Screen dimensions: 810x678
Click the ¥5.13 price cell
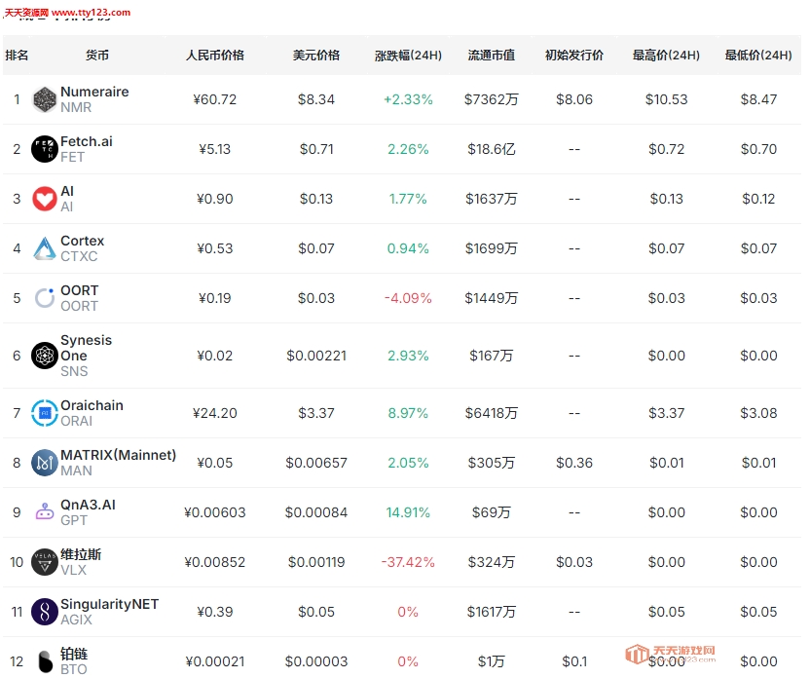pos(215,149)
